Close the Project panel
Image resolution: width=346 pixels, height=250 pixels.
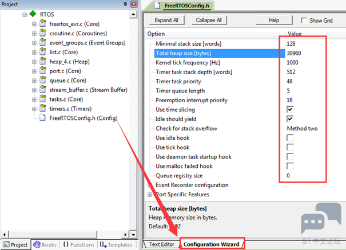click(x=134, y=4)
